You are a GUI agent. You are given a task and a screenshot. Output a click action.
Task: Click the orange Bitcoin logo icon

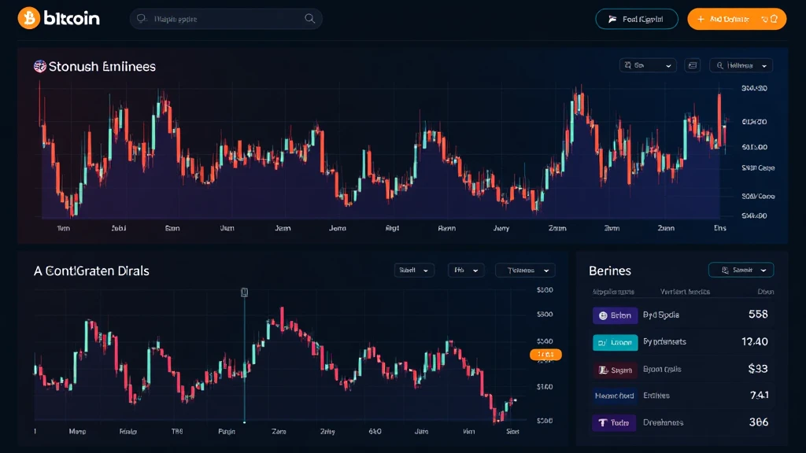tap(29, 18)
